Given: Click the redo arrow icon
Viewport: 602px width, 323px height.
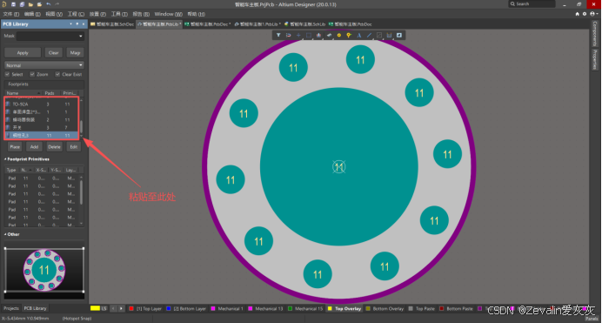Looking at the screenshot, I should (x=57, y=4).
